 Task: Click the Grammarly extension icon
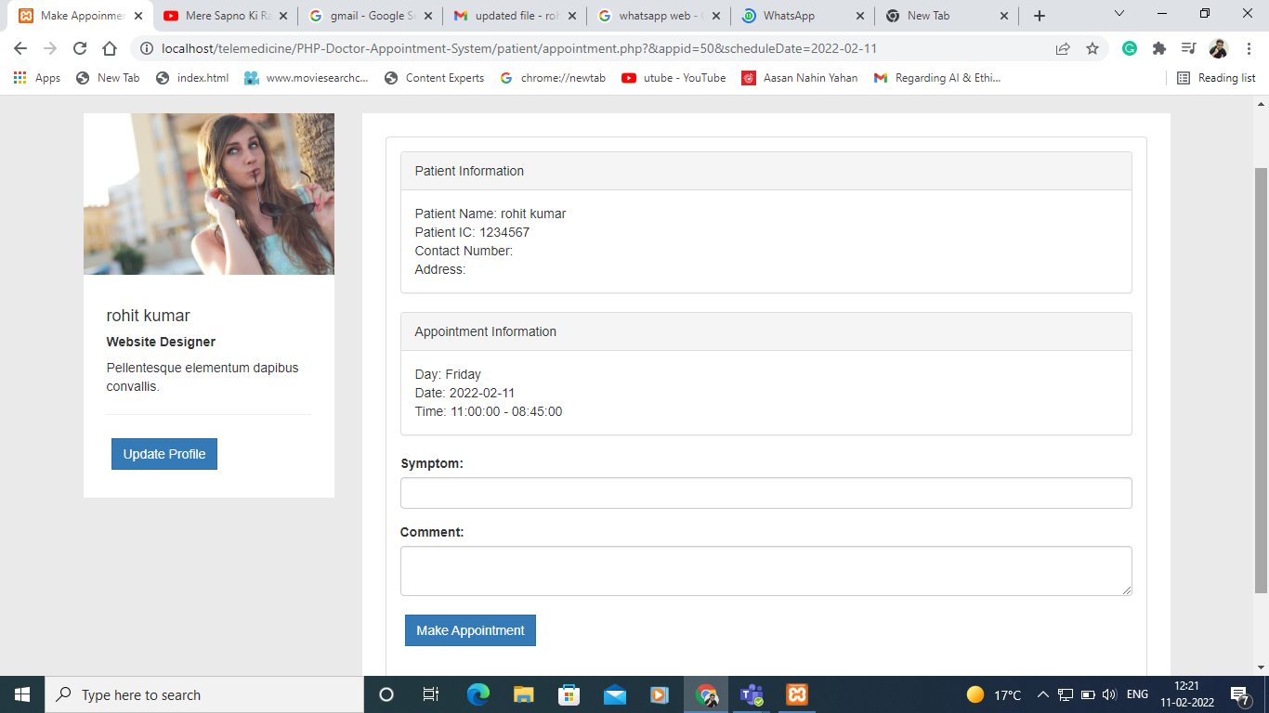[x=1130, y=47]
